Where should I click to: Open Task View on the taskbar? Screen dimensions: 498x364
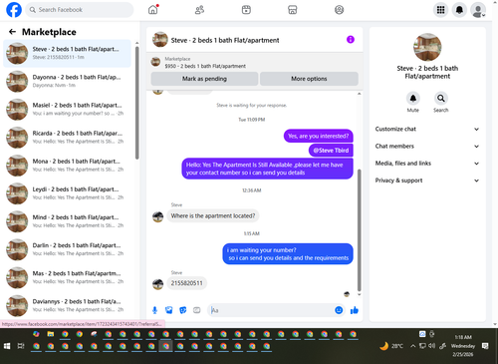(x=21, y=346)
